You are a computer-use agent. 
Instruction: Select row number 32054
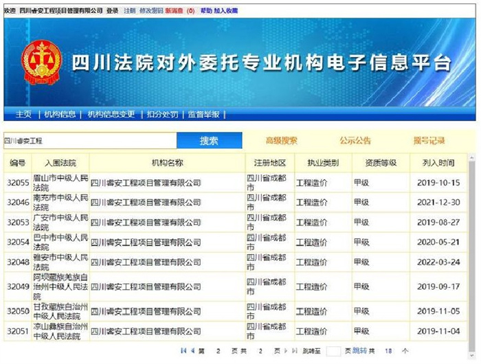pos(18,242)
